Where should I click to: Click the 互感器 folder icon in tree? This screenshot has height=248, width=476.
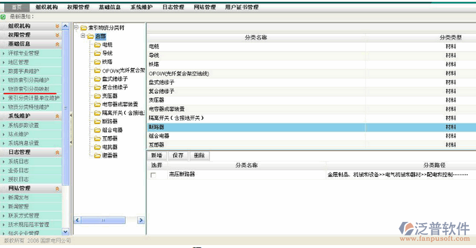97,138
